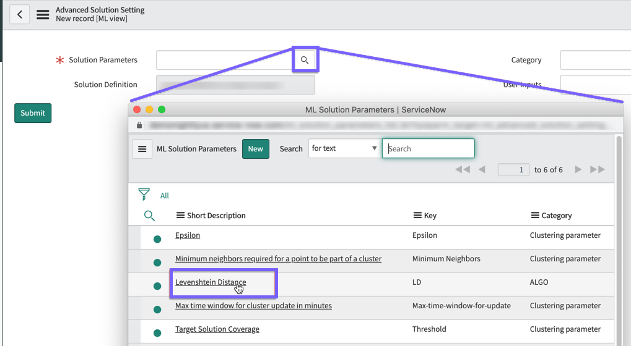631x346 pixels.
Task: Click the green dot beside Max time window
Action: (157, 310)
